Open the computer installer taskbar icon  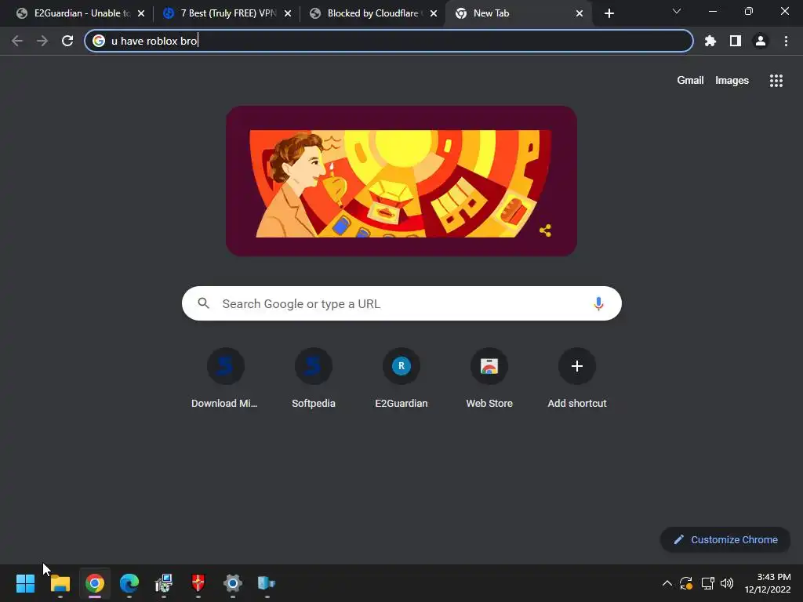(164, 583)
